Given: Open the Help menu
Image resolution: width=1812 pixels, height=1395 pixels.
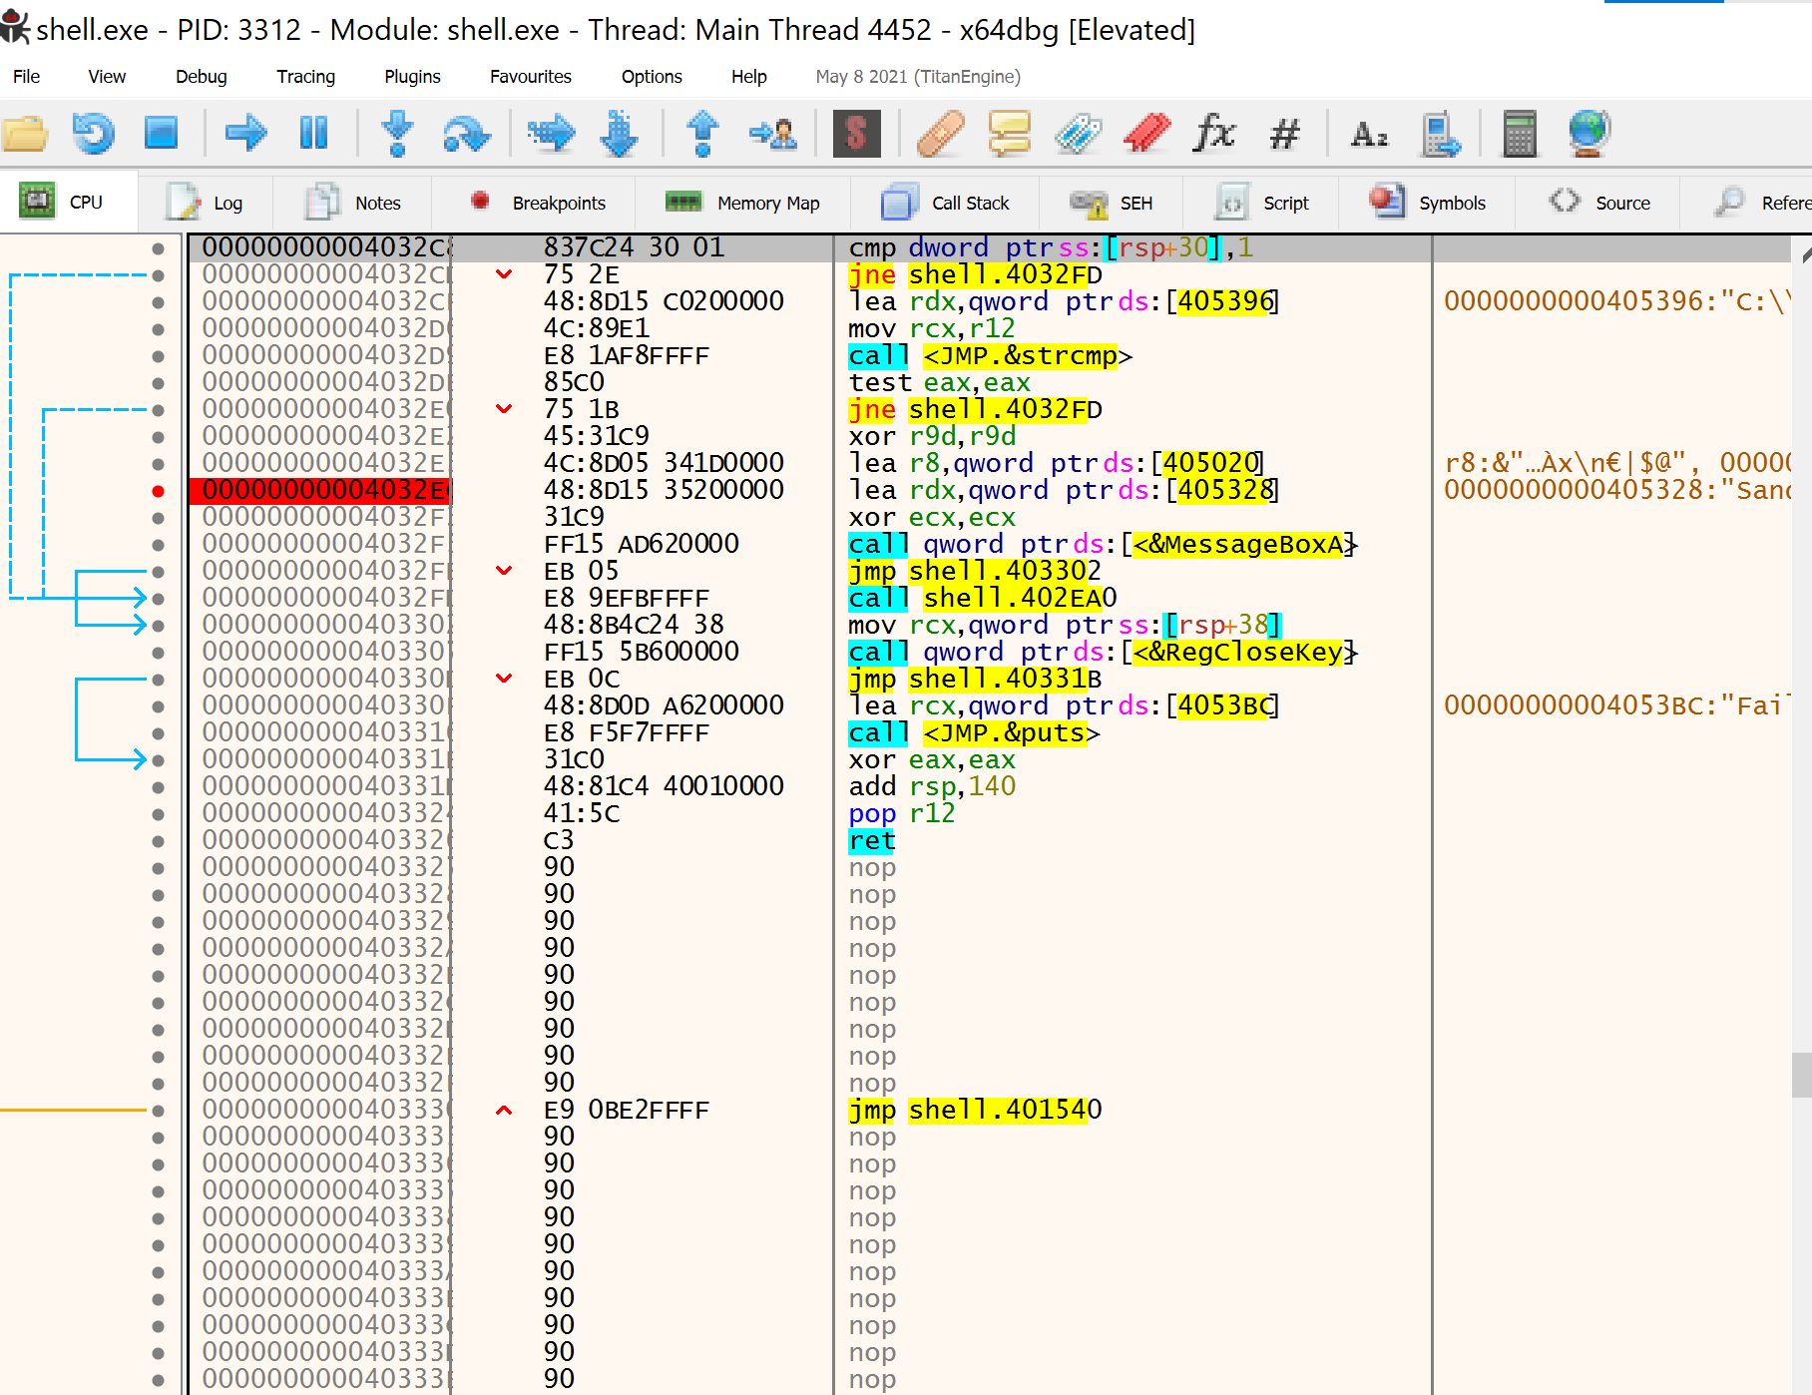Looking at the screenshot, I should [x=749, y=77].
